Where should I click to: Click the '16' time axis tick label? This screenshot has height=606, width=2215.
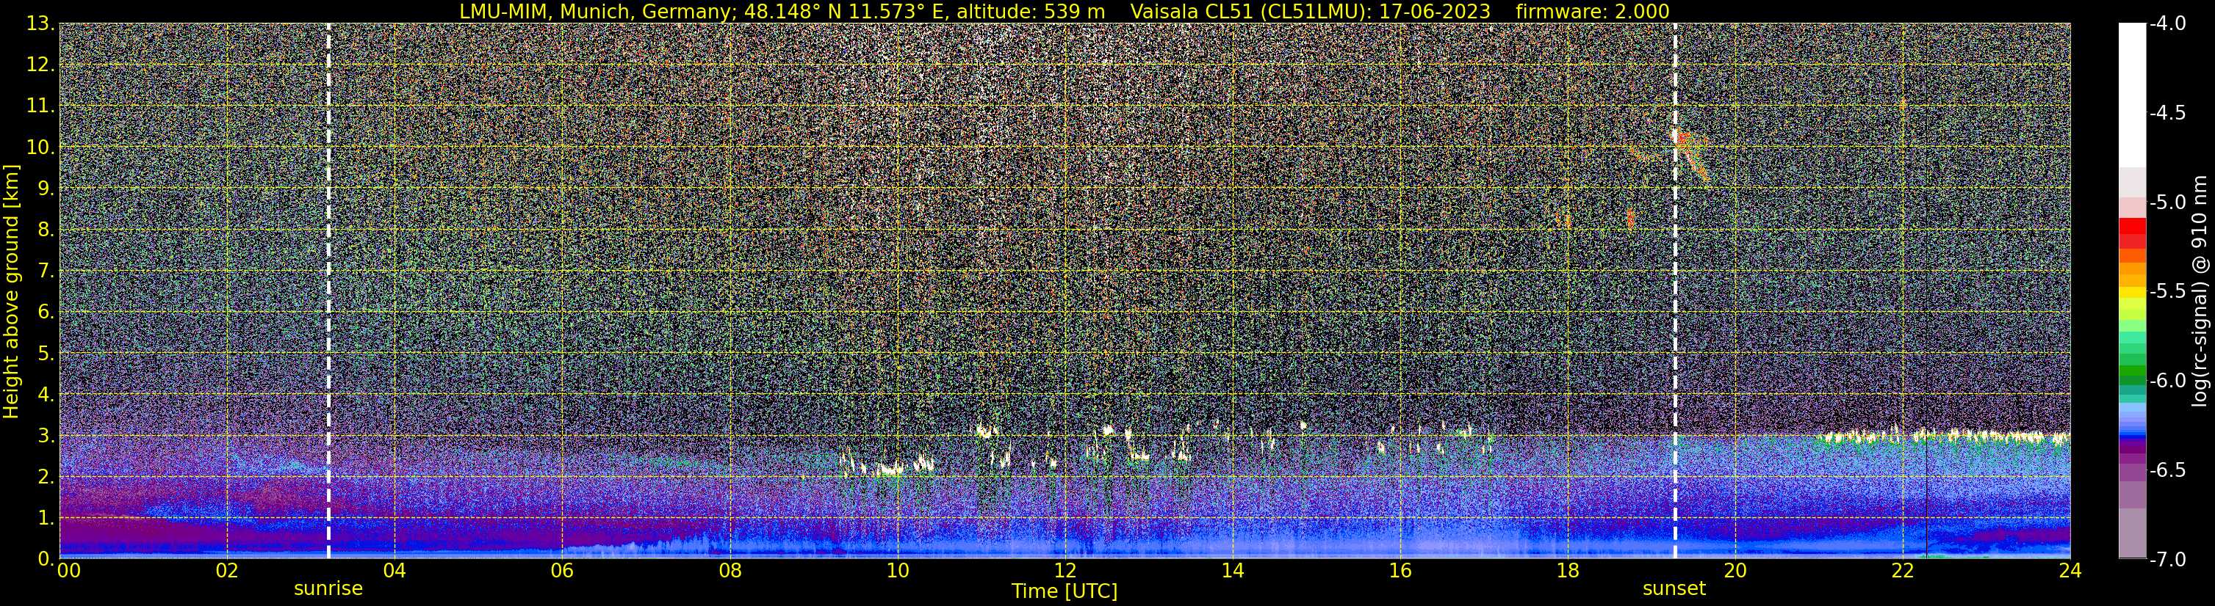[1400, 571]
